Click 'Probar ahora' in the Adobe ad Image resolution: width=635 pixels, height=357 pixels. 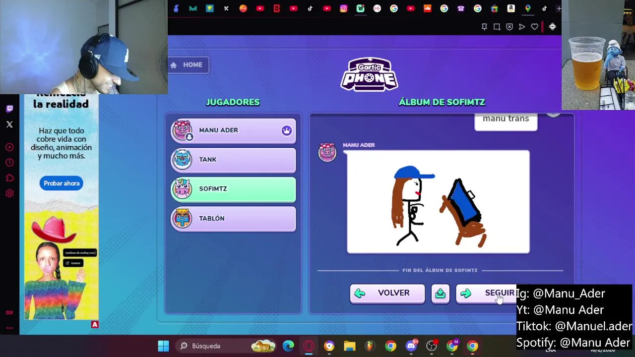pos(62,183)
